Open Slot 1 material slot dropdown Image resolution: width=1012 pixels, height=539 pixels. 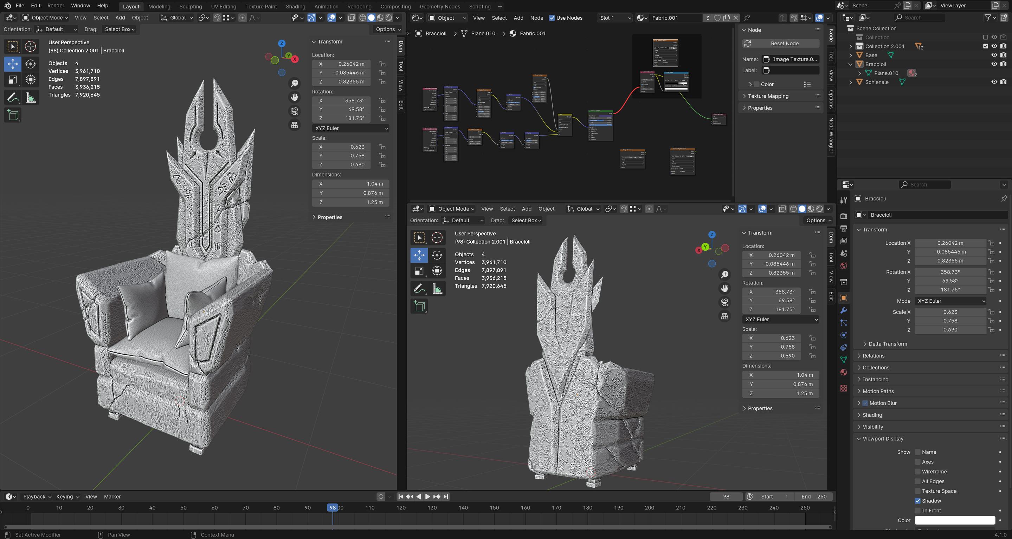click(x=614, y=18)
